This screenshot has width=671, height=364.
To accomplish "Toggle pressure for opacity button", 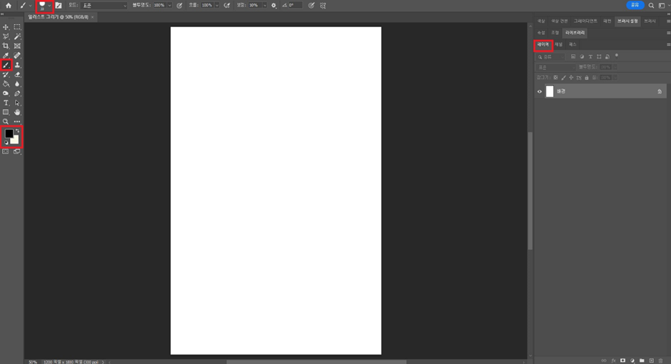I will tap(179, 6).
